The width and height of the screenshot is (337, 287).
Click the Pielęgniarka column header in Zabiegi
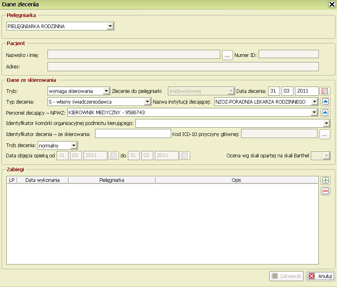(112, 180)
